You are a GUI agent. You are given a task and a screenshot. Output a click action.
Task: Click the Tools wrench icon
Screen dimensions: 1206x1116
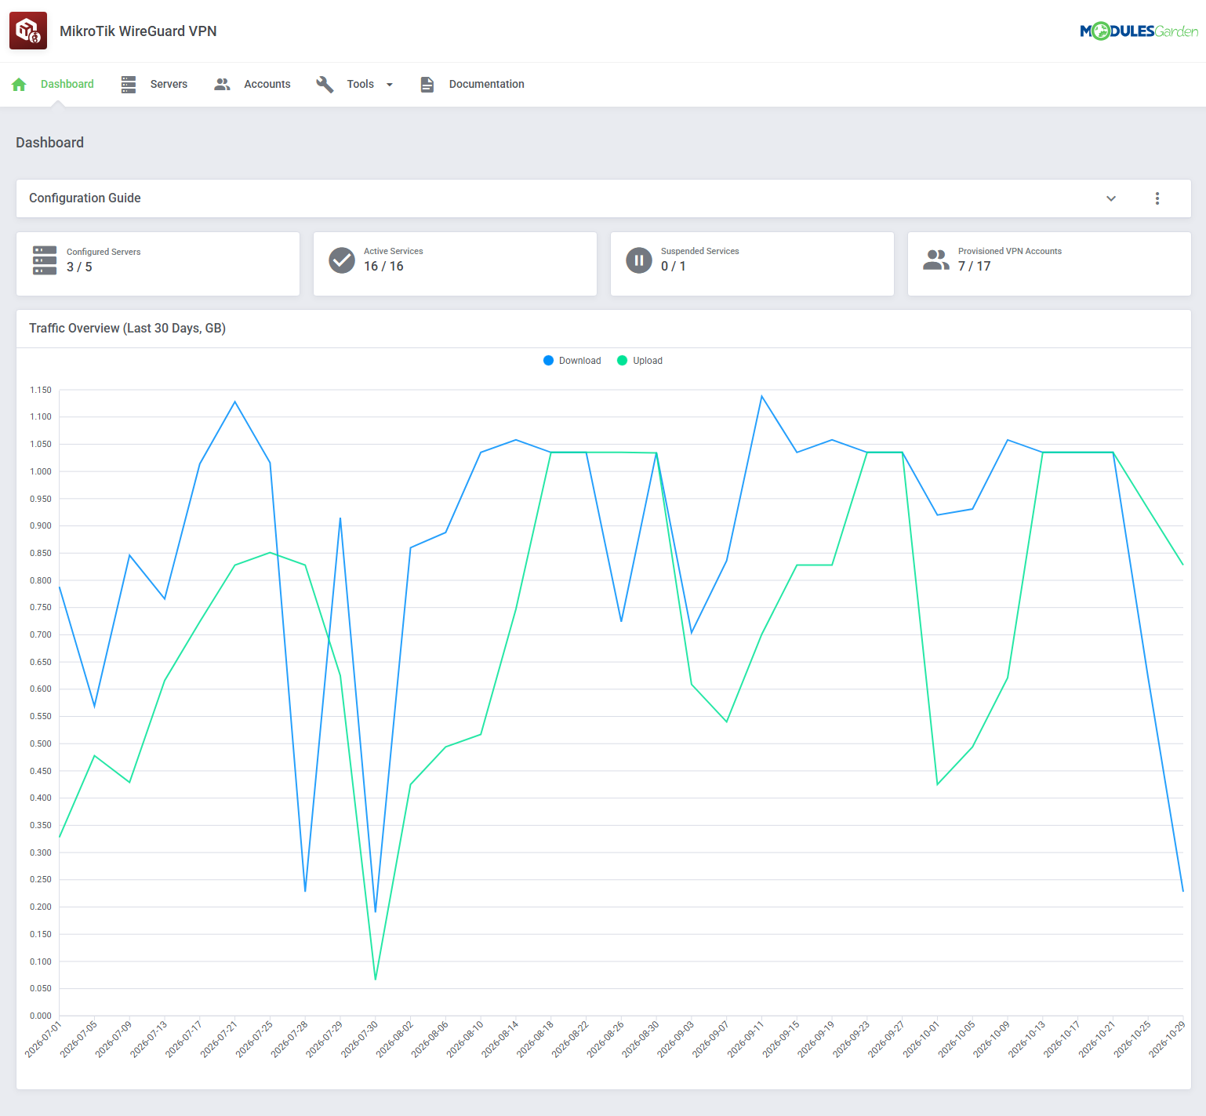point(325,85)
